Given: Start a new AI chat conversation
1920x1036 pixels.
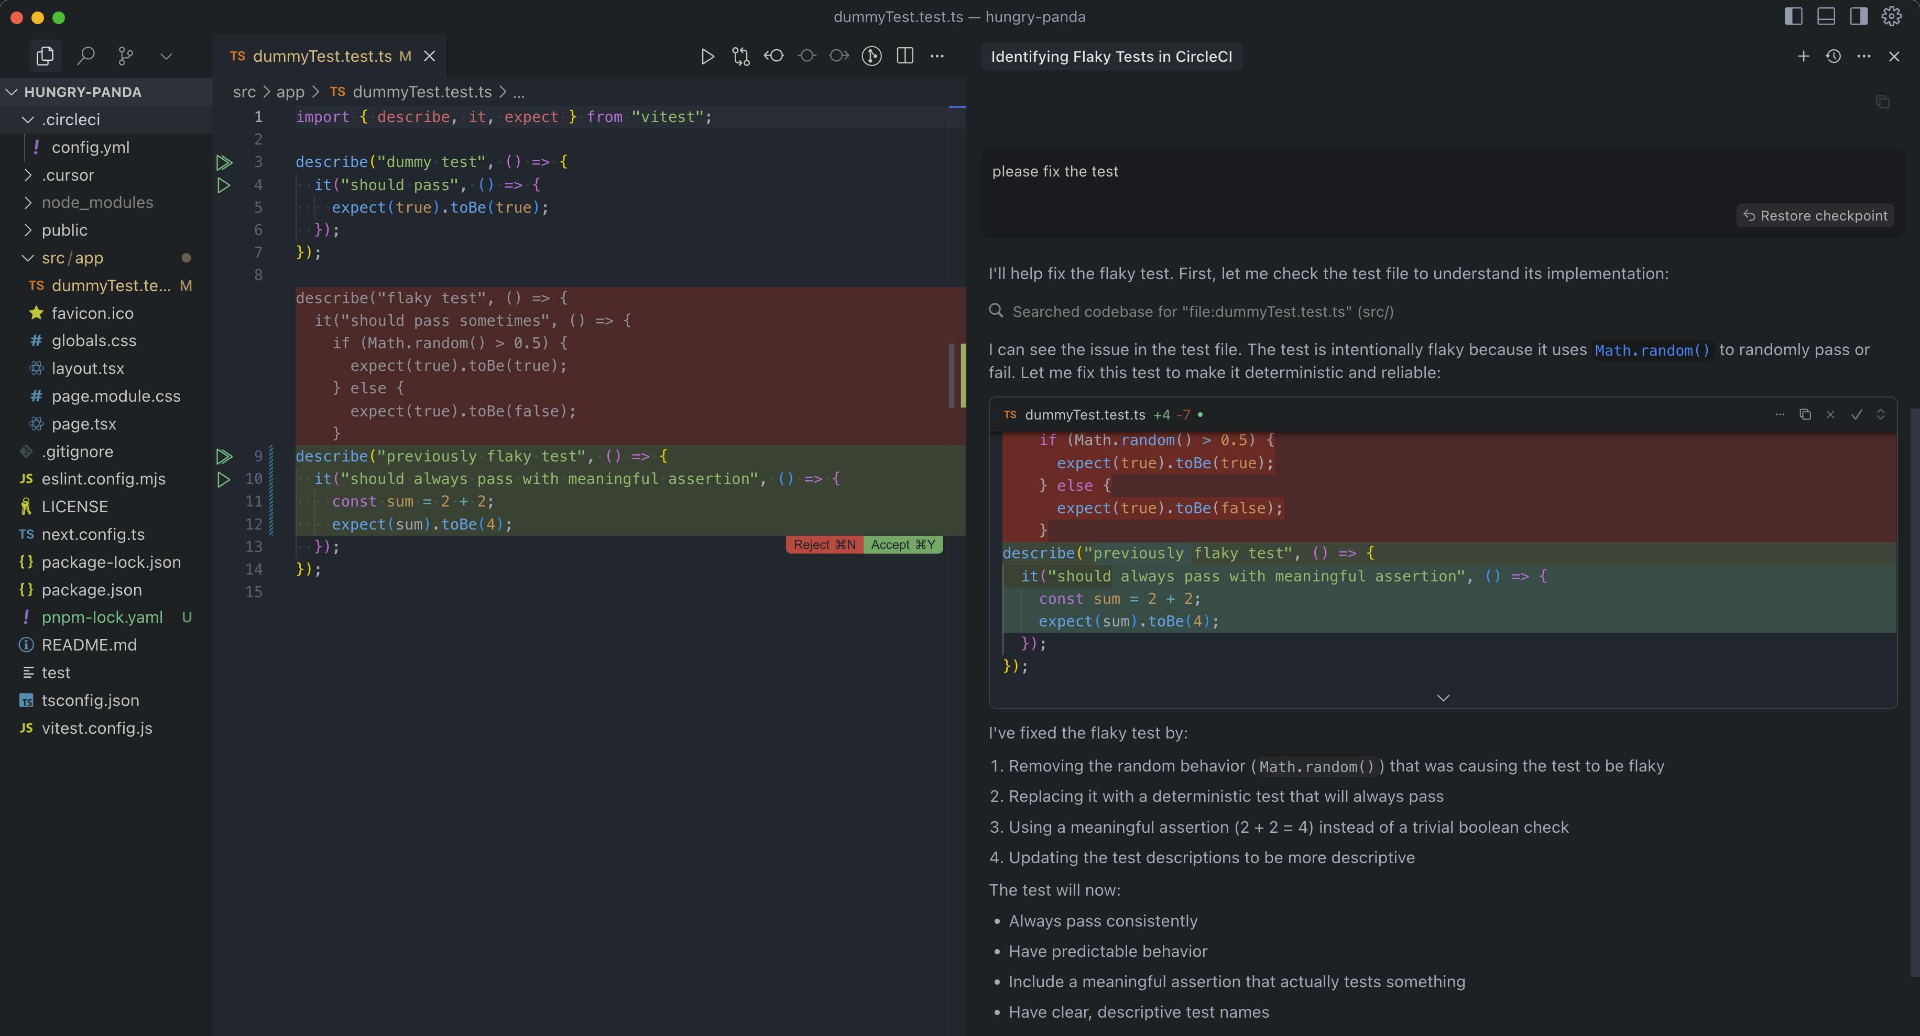Looking at the screenshot, I should pos(1804,56).
